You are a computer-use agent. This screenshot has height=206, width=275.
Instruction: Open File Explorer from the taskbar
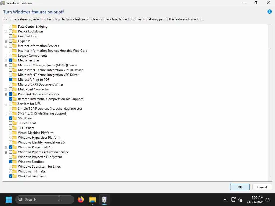pyautogui.click(x=93, y=200)
